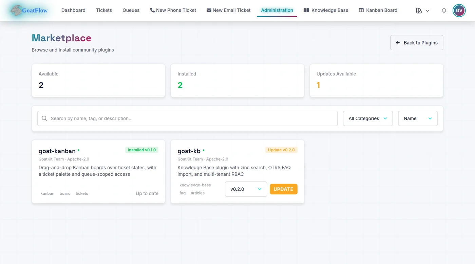Image resolution: width=475 pixels, height=264 pixels.
Task: Open the GV user avatar menu
Action: pyautogui.click(x=459, y=11)
